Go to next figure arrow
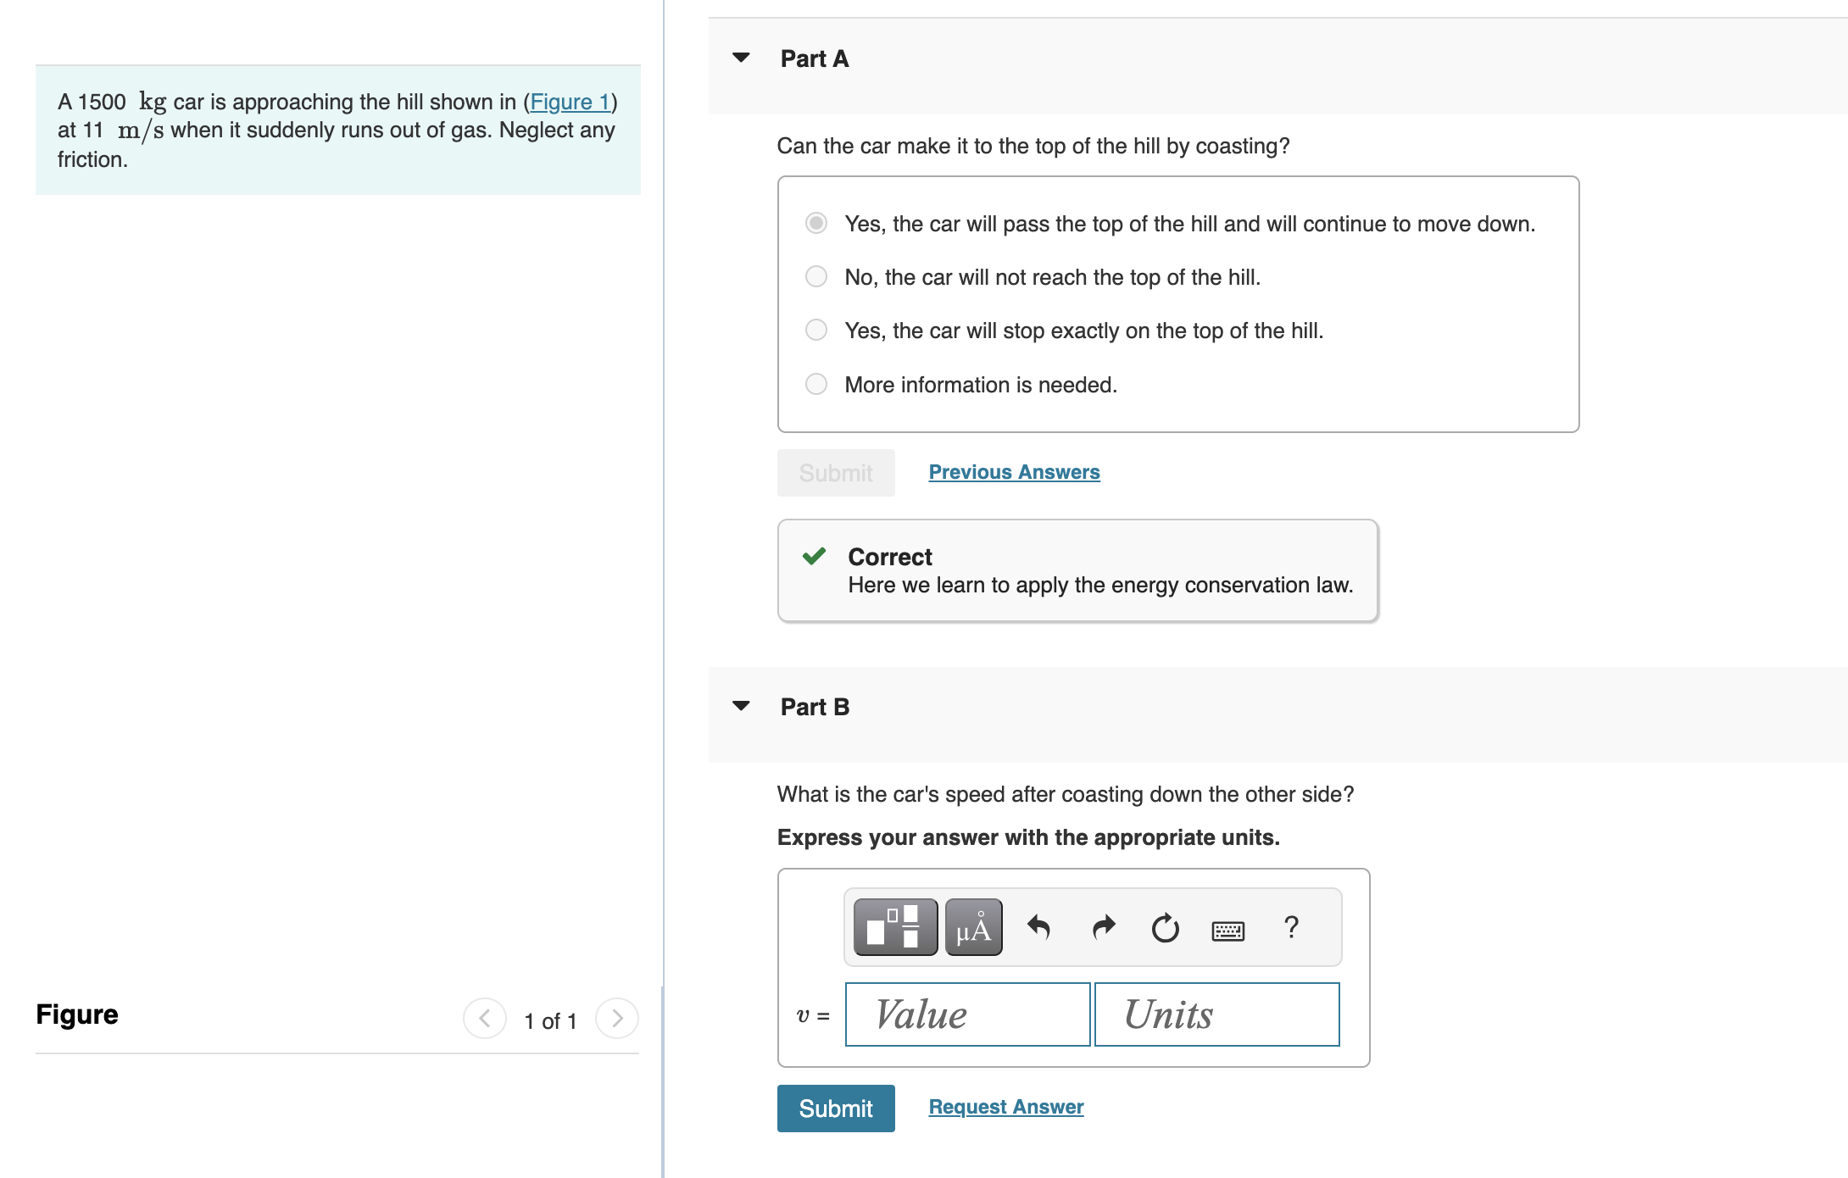Image resolution: width=1848 pixels, height=1178 pixels. 617,1018
